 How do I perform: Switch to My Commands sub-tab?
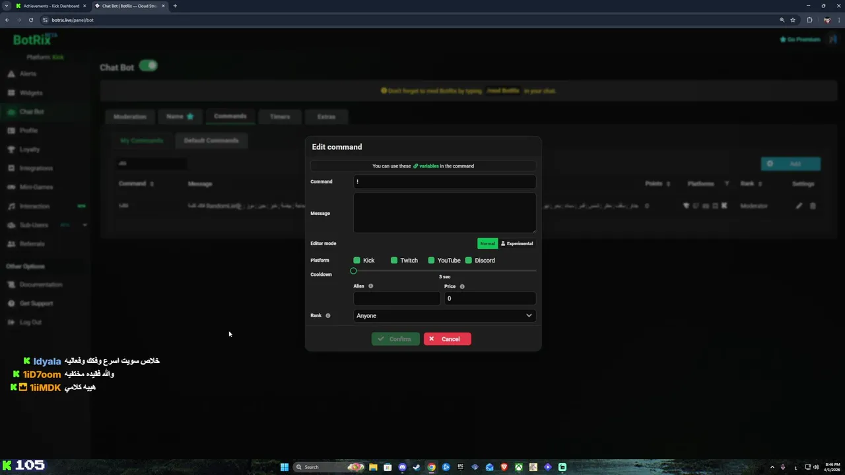141,141
